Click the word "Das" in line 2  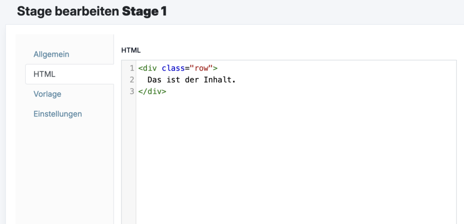point(155,80)
